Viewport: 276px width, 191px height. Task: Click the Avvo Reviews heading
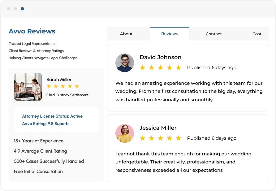click(x=32, y=31)
